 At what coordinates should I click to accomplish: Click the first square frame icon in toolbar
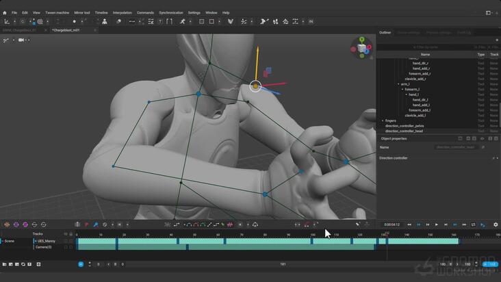[202, 22]
